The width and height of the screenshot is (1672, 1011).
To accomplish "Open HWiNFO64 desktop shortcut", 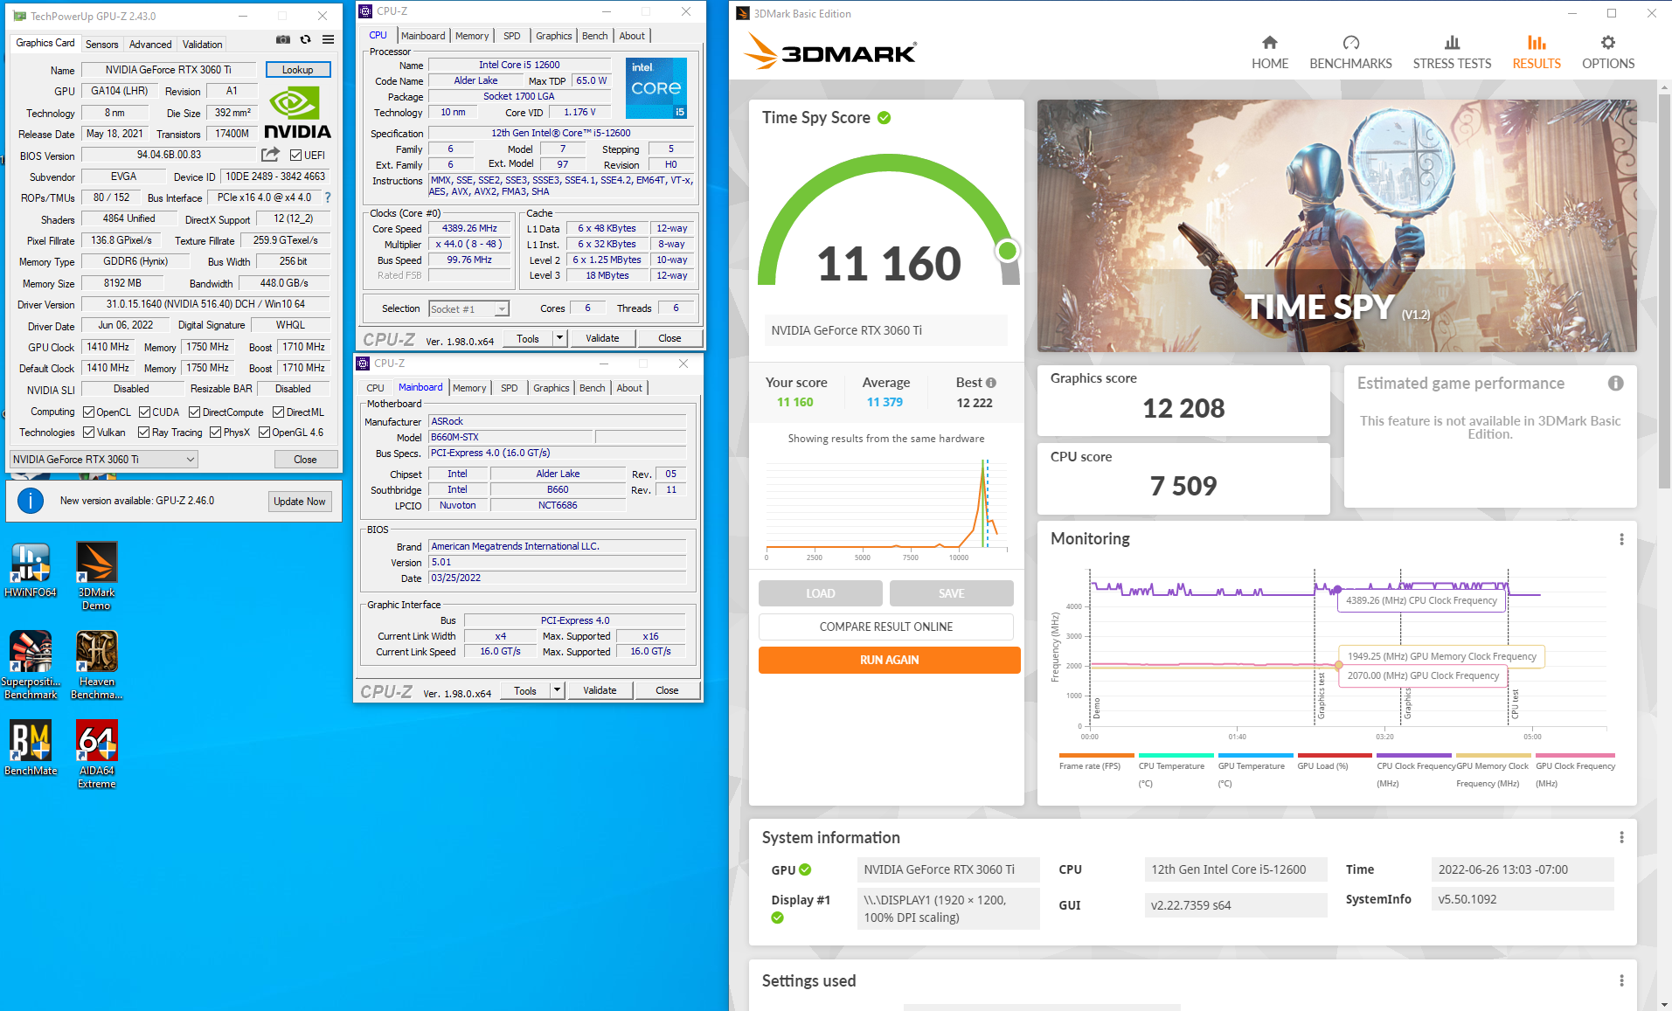I will coord(31,570).
